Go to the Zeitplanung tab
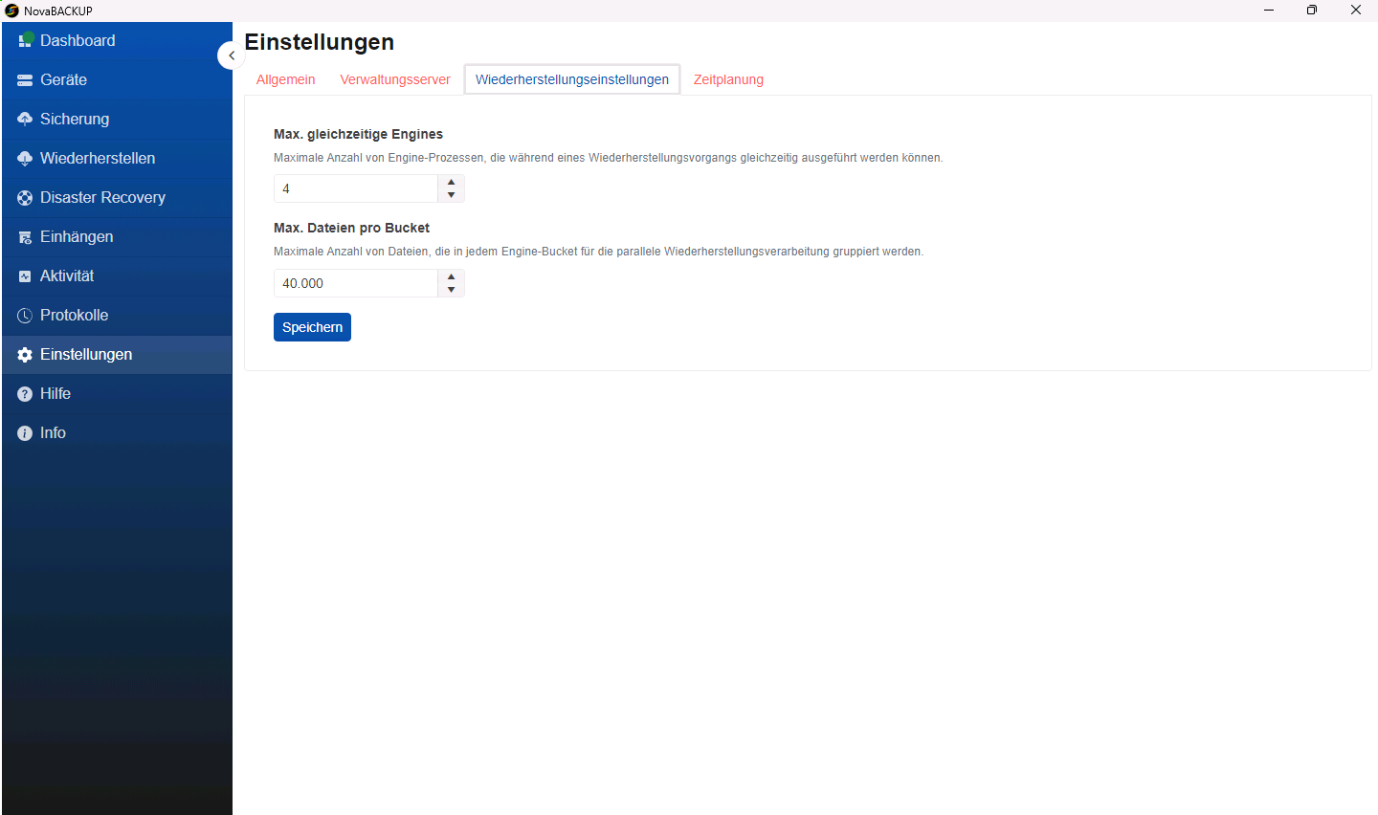This screenshot has height=815, width=1378. tap(728, 79)
